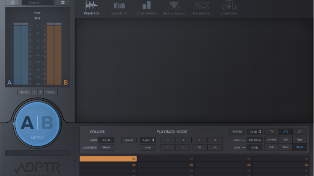Click the previous (<) loop button
This screenshot has width=314, height=176.
pos(168,147)
